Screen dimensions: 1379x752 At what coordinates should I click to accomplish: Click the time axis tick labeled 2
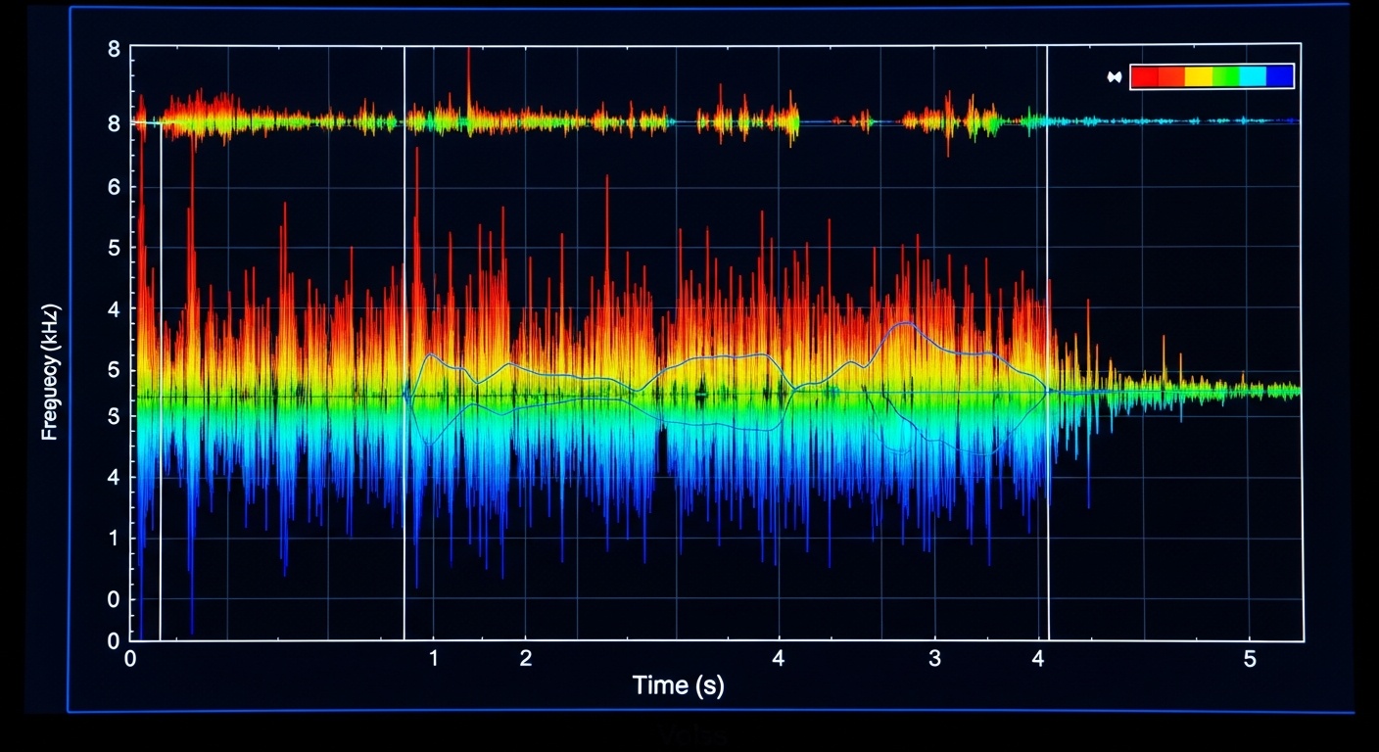[x=526, y=658]
